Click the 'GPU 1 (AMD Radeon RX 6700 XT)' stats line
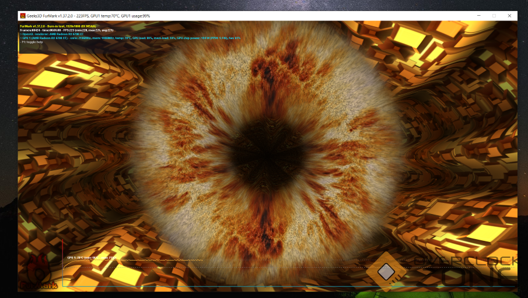 pyautogui.click(x=130, y=38)
